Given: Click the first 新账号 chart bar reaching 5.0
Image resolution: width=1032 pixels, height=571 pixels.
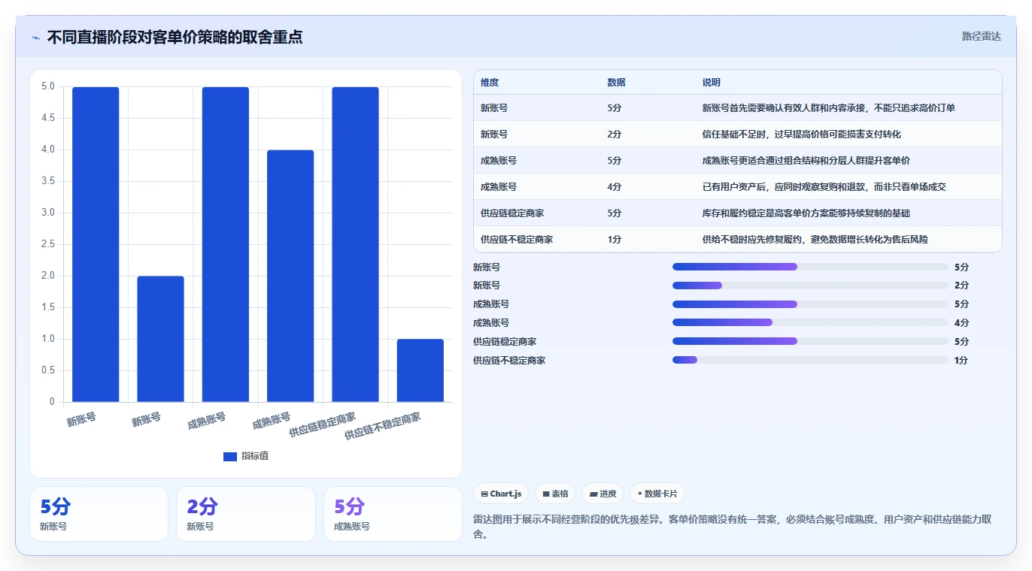Looking at the screenshot, I should coord(96,244).
